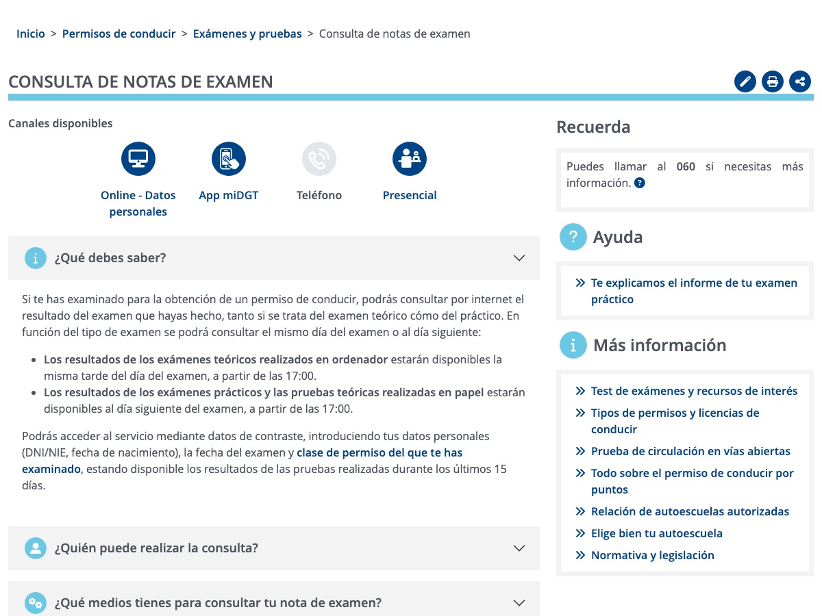Click Online - Datos personales label
This screenshot has height=616, width=822.
click(138, 203)
